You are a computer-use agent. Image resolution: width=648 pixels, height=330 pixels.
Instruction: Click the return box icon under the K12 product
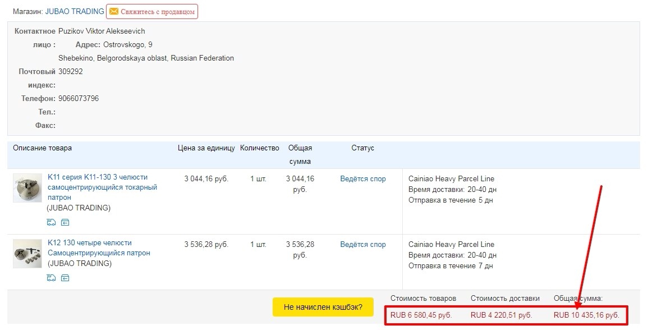click(x=65, y=278)
